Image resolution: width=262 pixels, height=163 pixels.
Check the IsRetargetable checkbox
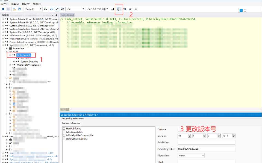[64, 132]
